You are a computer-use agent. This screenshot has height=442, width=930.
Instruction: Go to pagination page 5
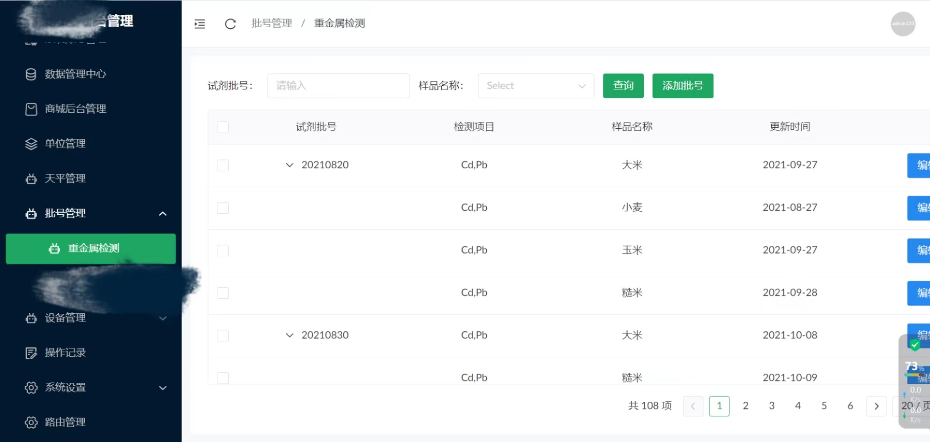824,406
